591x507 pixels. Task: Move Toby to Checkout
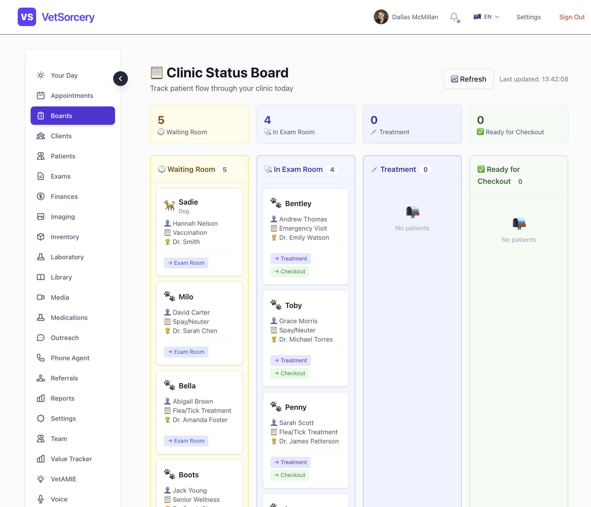click(x=289, y=373)
